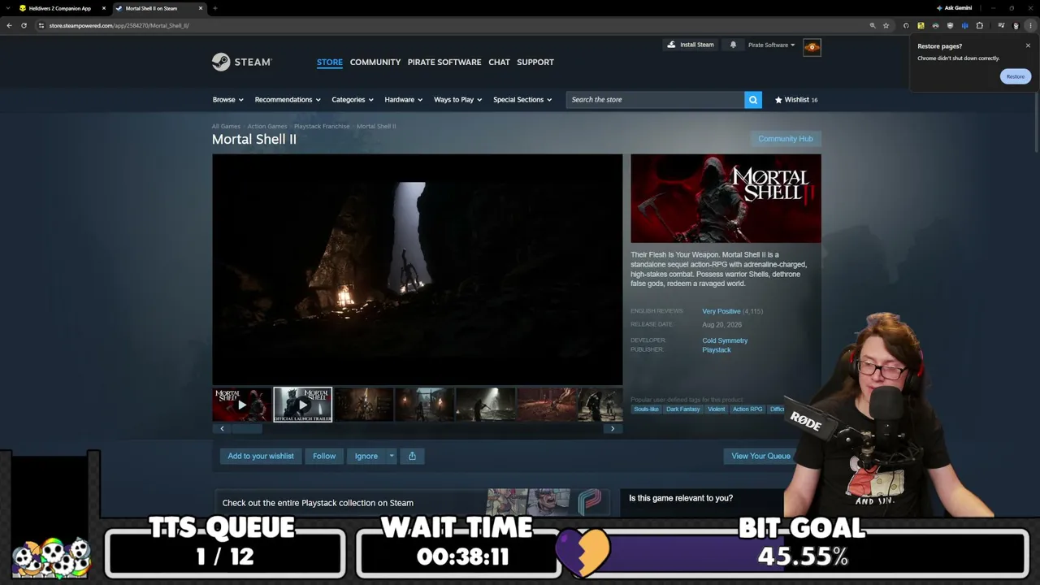Viewport: 1040px width, 585px height.
Task: Click the Playstack Franchise breadcrumb
Action: (x=322, y=127)
